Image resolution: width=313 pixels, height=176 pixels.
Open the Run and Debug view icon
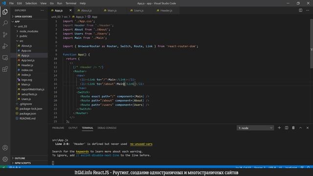(5, 46)
